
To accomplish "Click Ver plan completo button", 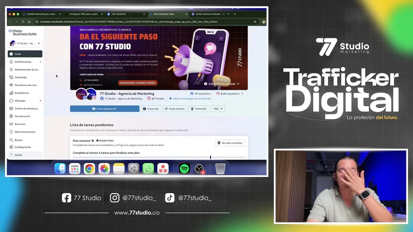I will click(230, 143).
